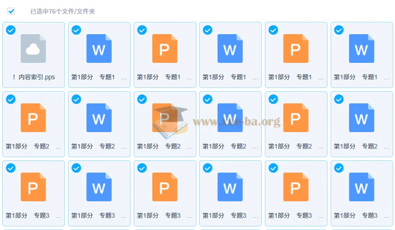
Task: Open first PowerPoint icon in 专题1 row
Action: click(x=165, y=49)
